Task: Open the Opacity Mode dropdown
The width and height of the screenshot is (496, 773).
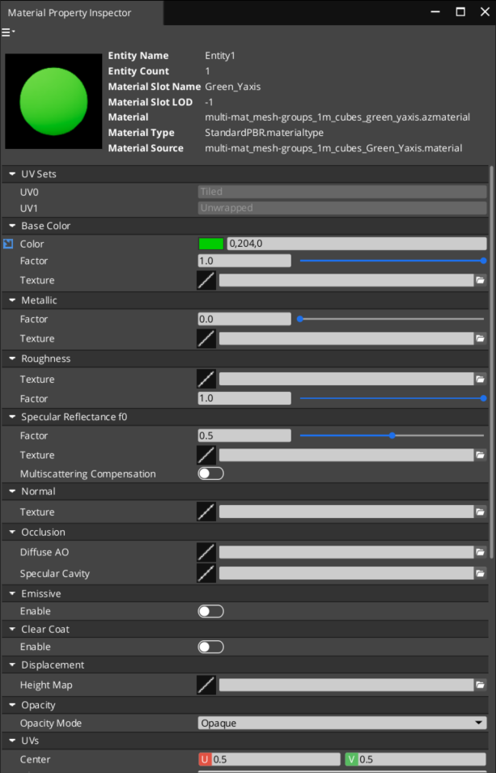Action: pos(341,723)
